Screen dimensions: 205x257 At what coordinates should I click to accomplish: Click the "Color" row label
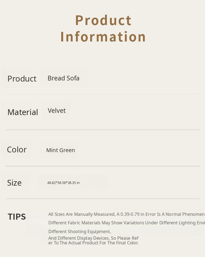(x=17, y=150)
